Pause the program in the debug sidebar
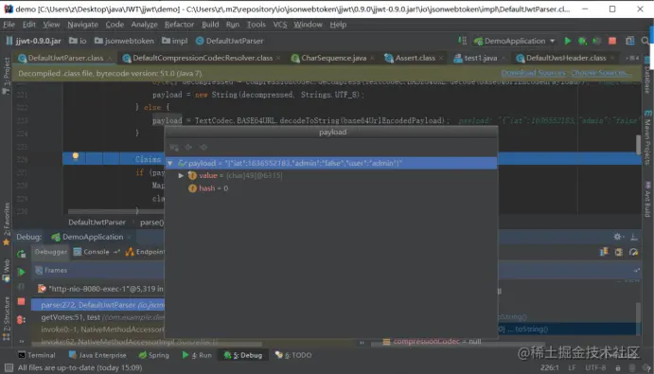 (21, 287)
